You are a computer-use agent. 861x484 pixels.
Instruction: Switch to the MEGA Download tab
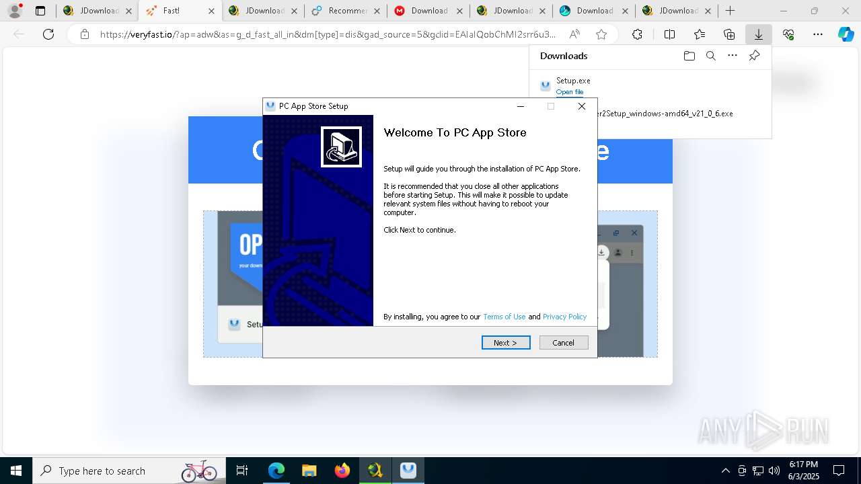point(428,11)
